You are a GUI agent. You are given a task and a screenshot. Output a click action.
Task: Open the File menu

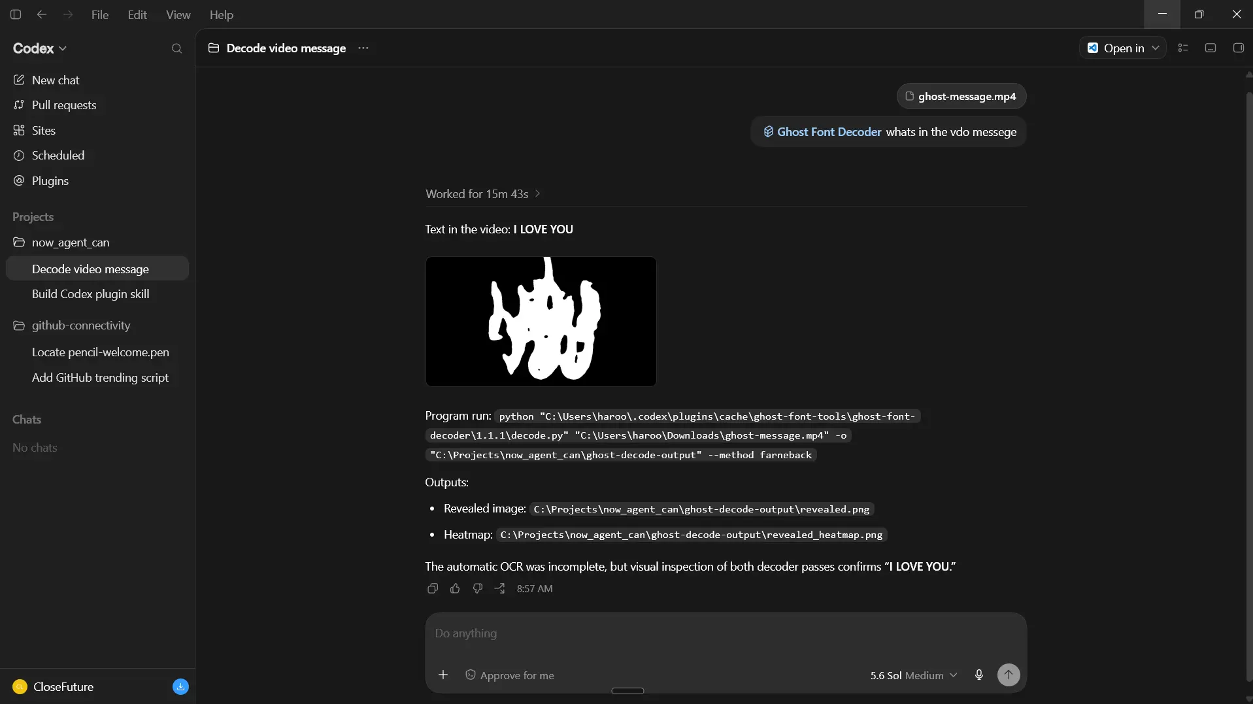pyautogui.click(x=100, y=14)
